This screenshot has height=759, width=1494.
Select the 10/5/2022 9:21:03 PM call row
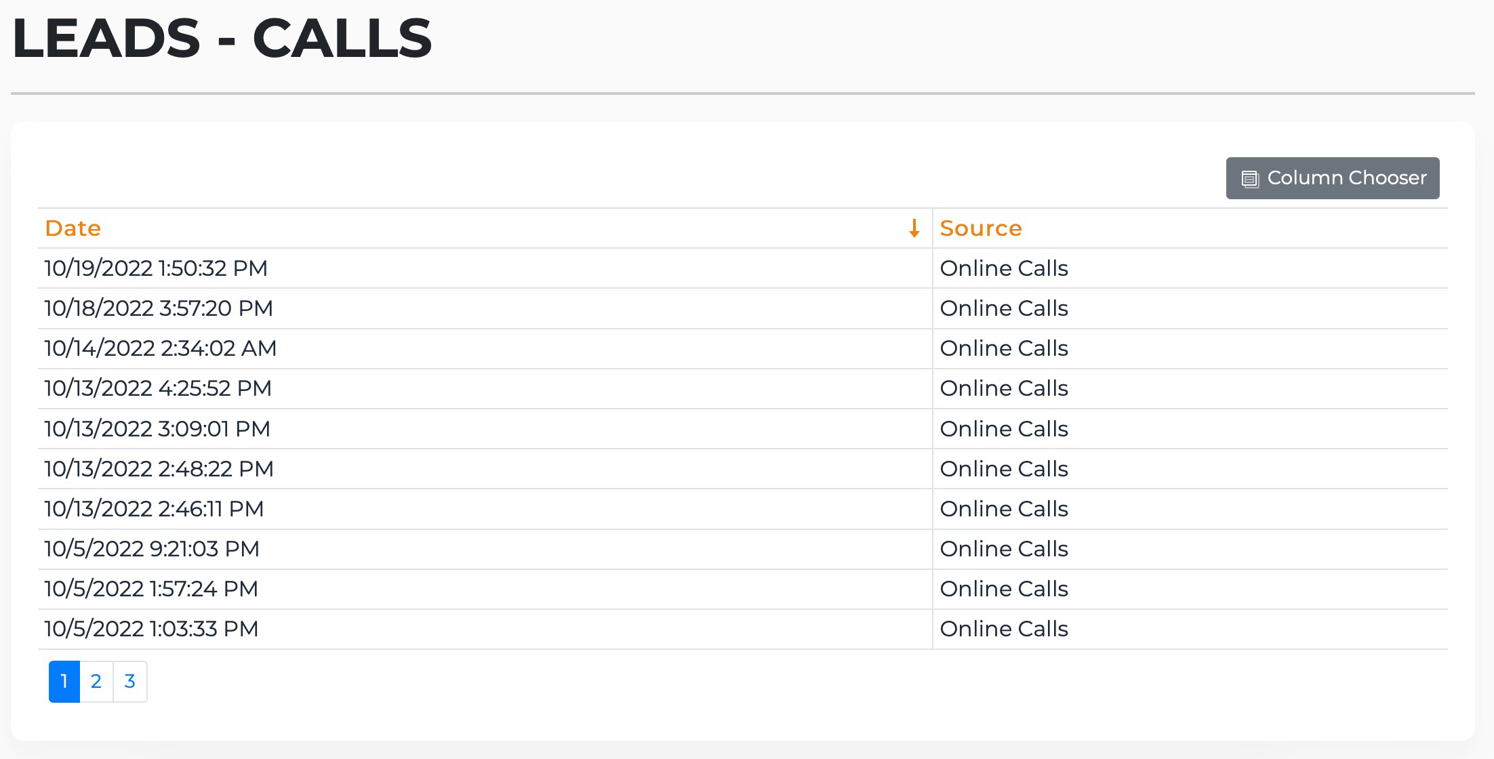[x=743, y=549]
